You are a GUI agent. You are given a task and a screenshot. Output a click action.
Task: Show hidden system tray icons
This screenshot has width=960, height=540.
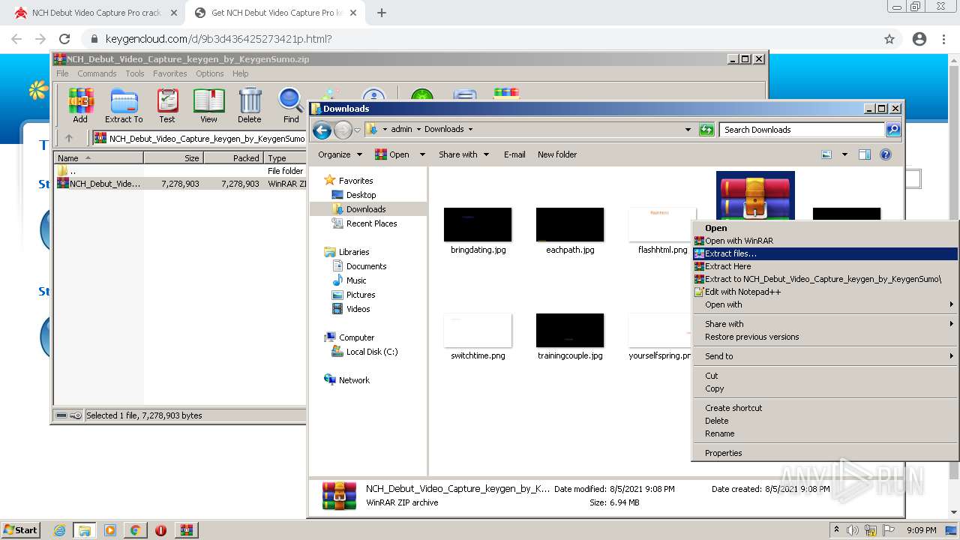coord(836,530)
